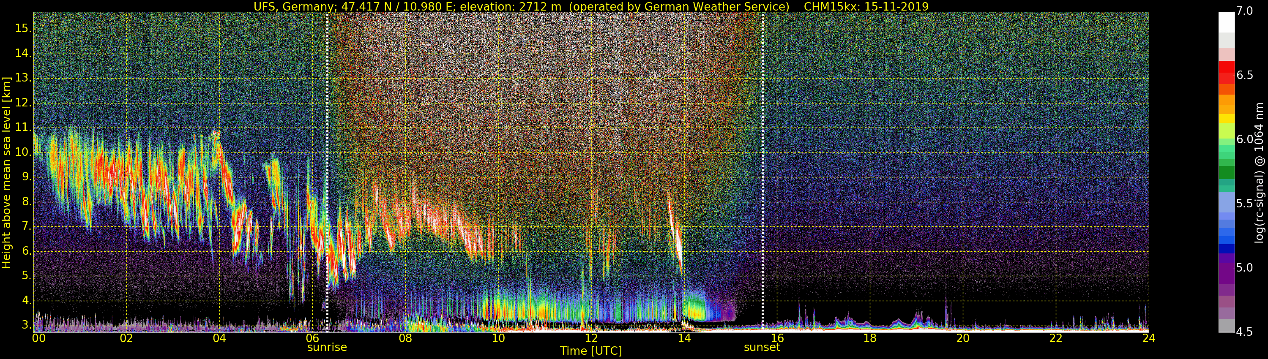Click the height tick label '9.'
1268x359 pixels.
pyautogui.click(x=26, y=177)
